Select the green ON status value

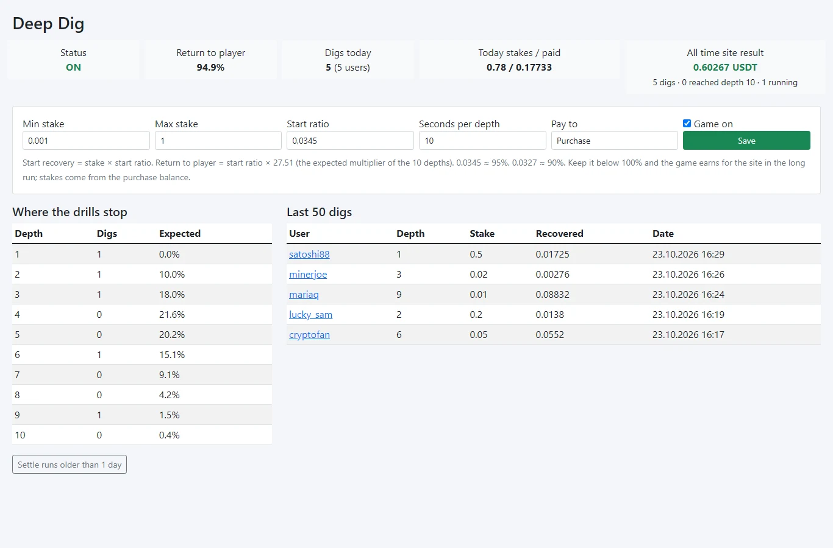pos(73,67)
